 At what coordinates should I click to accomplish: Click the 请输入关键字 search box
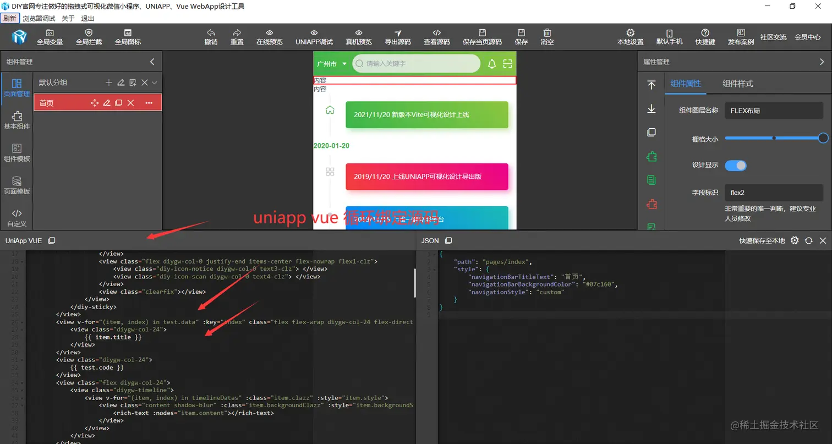pyautogui.click(x=417, y=63)
